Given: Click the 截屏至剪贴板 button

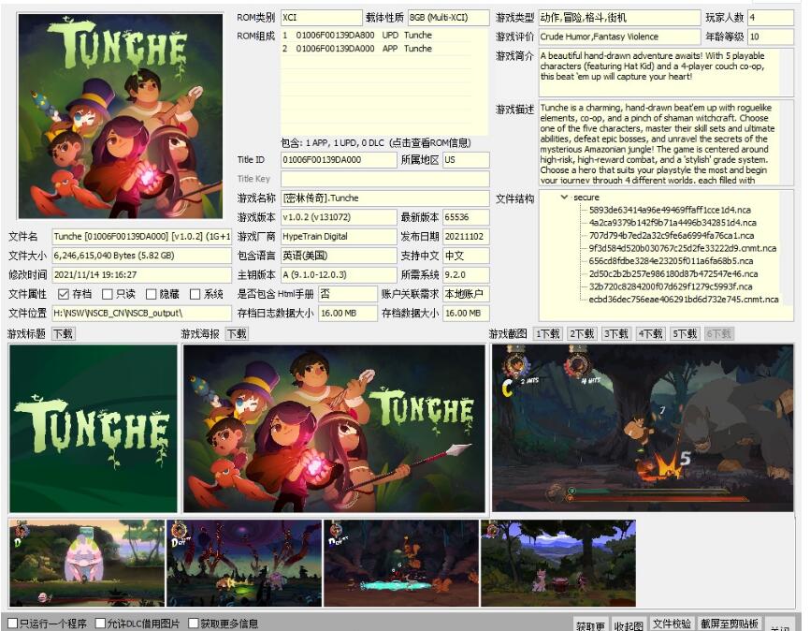Looking at the screenshot, I should pyautogui.click(x=729, y=624).
